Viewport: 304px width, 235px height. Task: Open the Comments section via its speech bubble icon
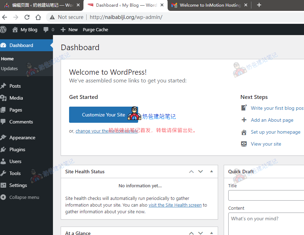point(4,122)
